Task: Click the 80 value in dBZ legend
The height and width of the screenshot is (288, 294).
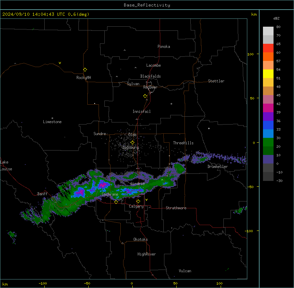Action: coord(278,27)
